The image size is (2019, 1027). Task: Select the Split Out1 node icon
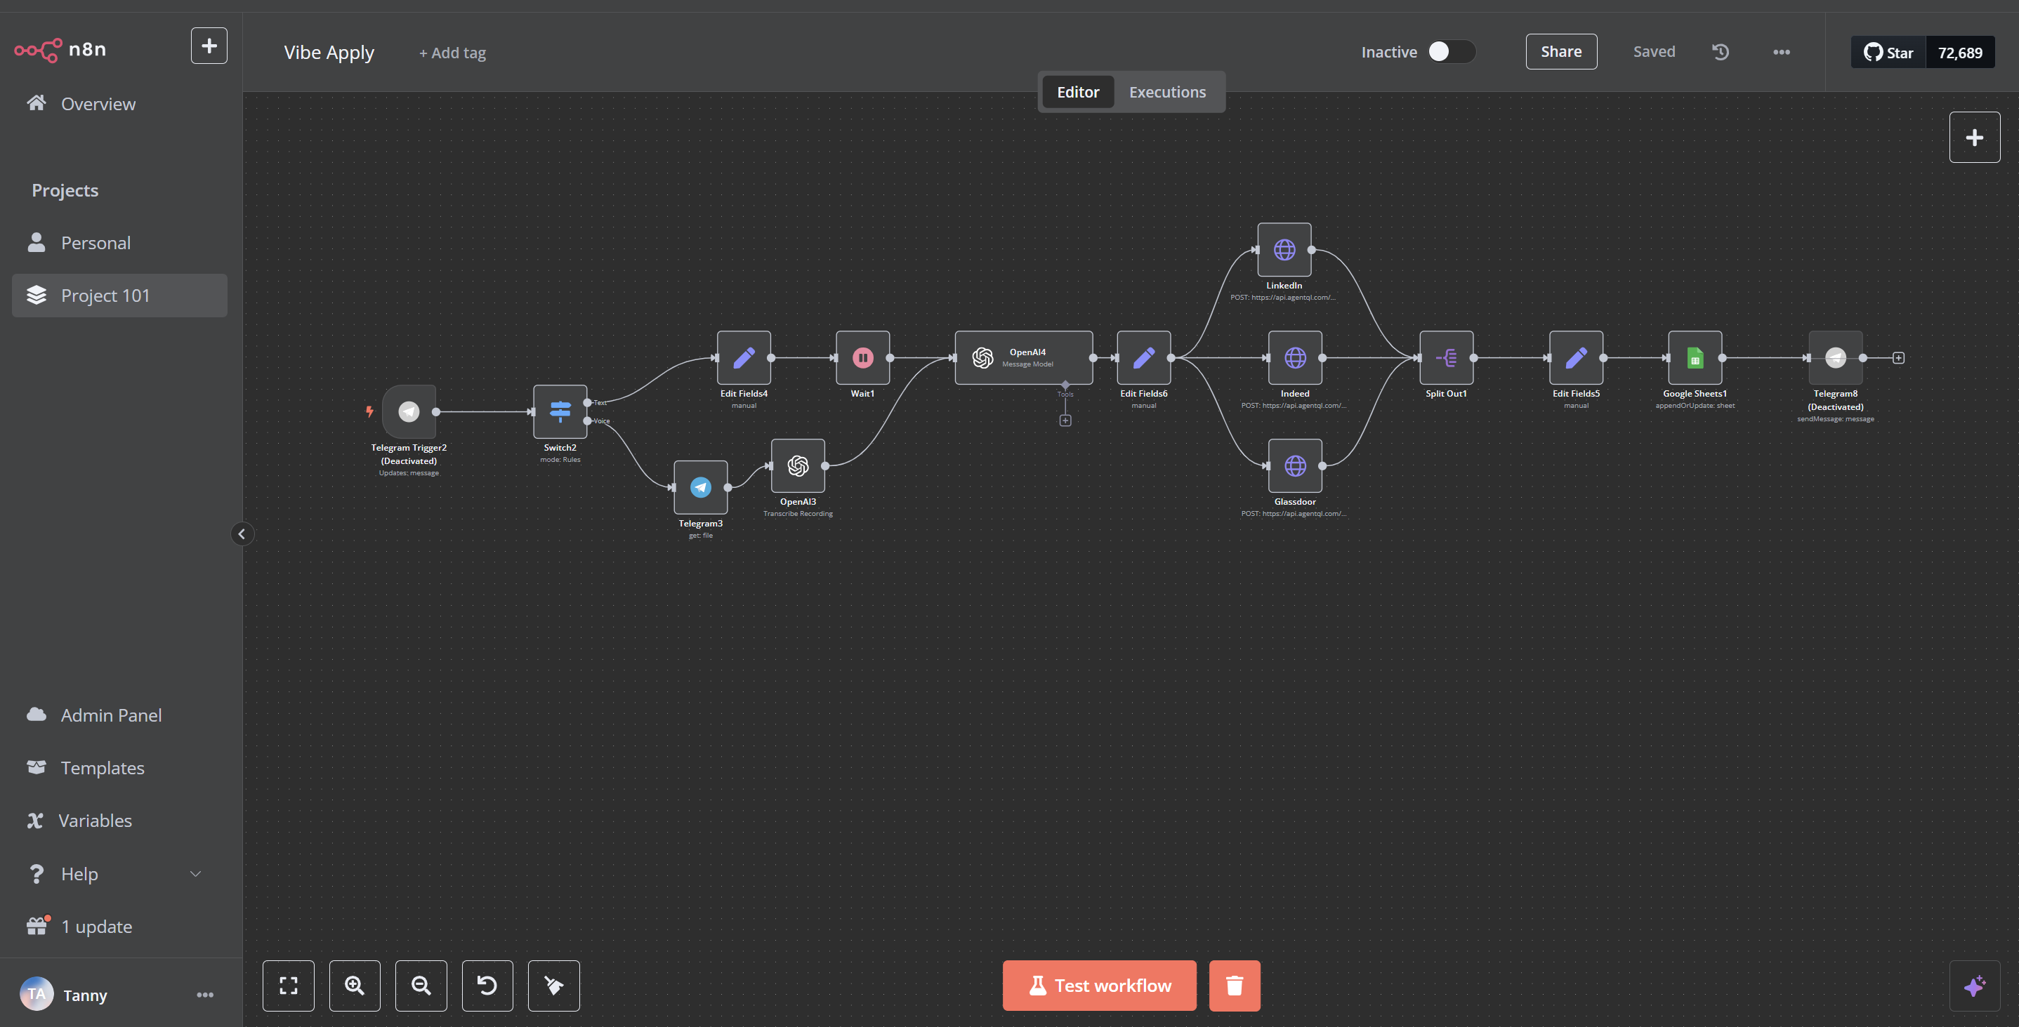[x=1446, y=358]
